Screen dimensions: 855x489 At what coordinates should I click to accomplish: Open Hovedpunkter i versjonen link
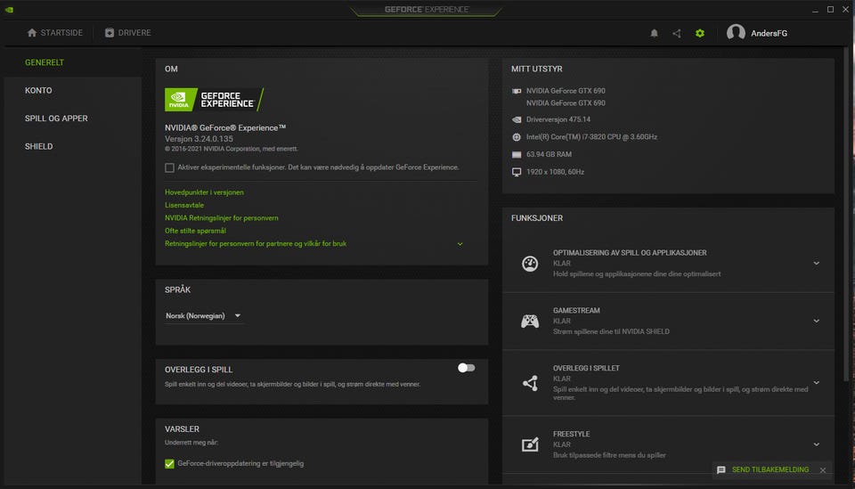pos(204,192)
